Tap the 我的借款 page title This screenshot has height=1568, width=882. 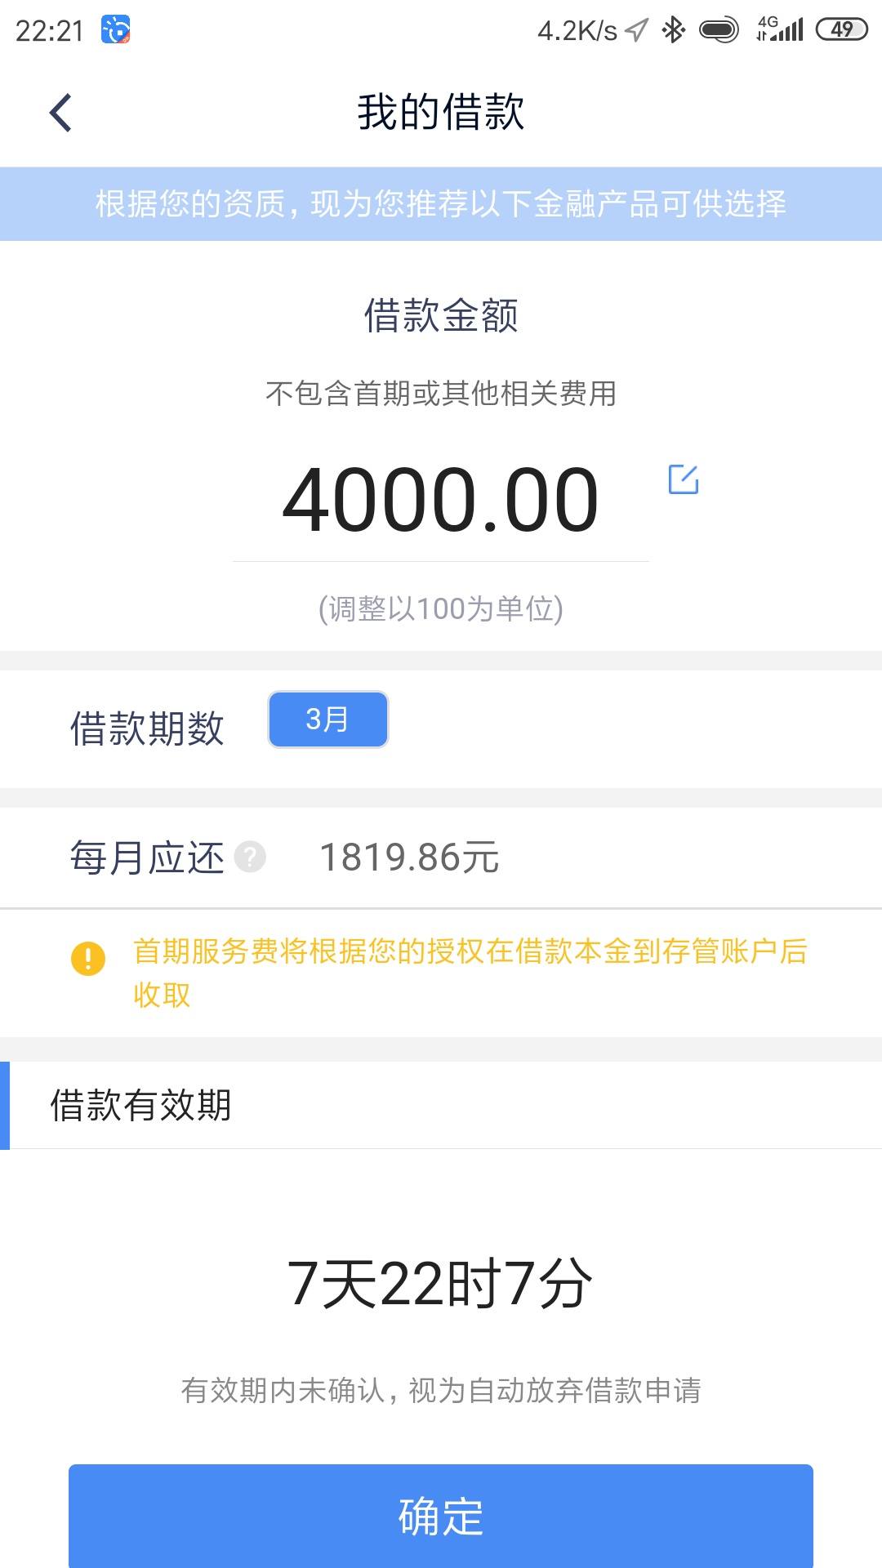[x=441, y=112]
